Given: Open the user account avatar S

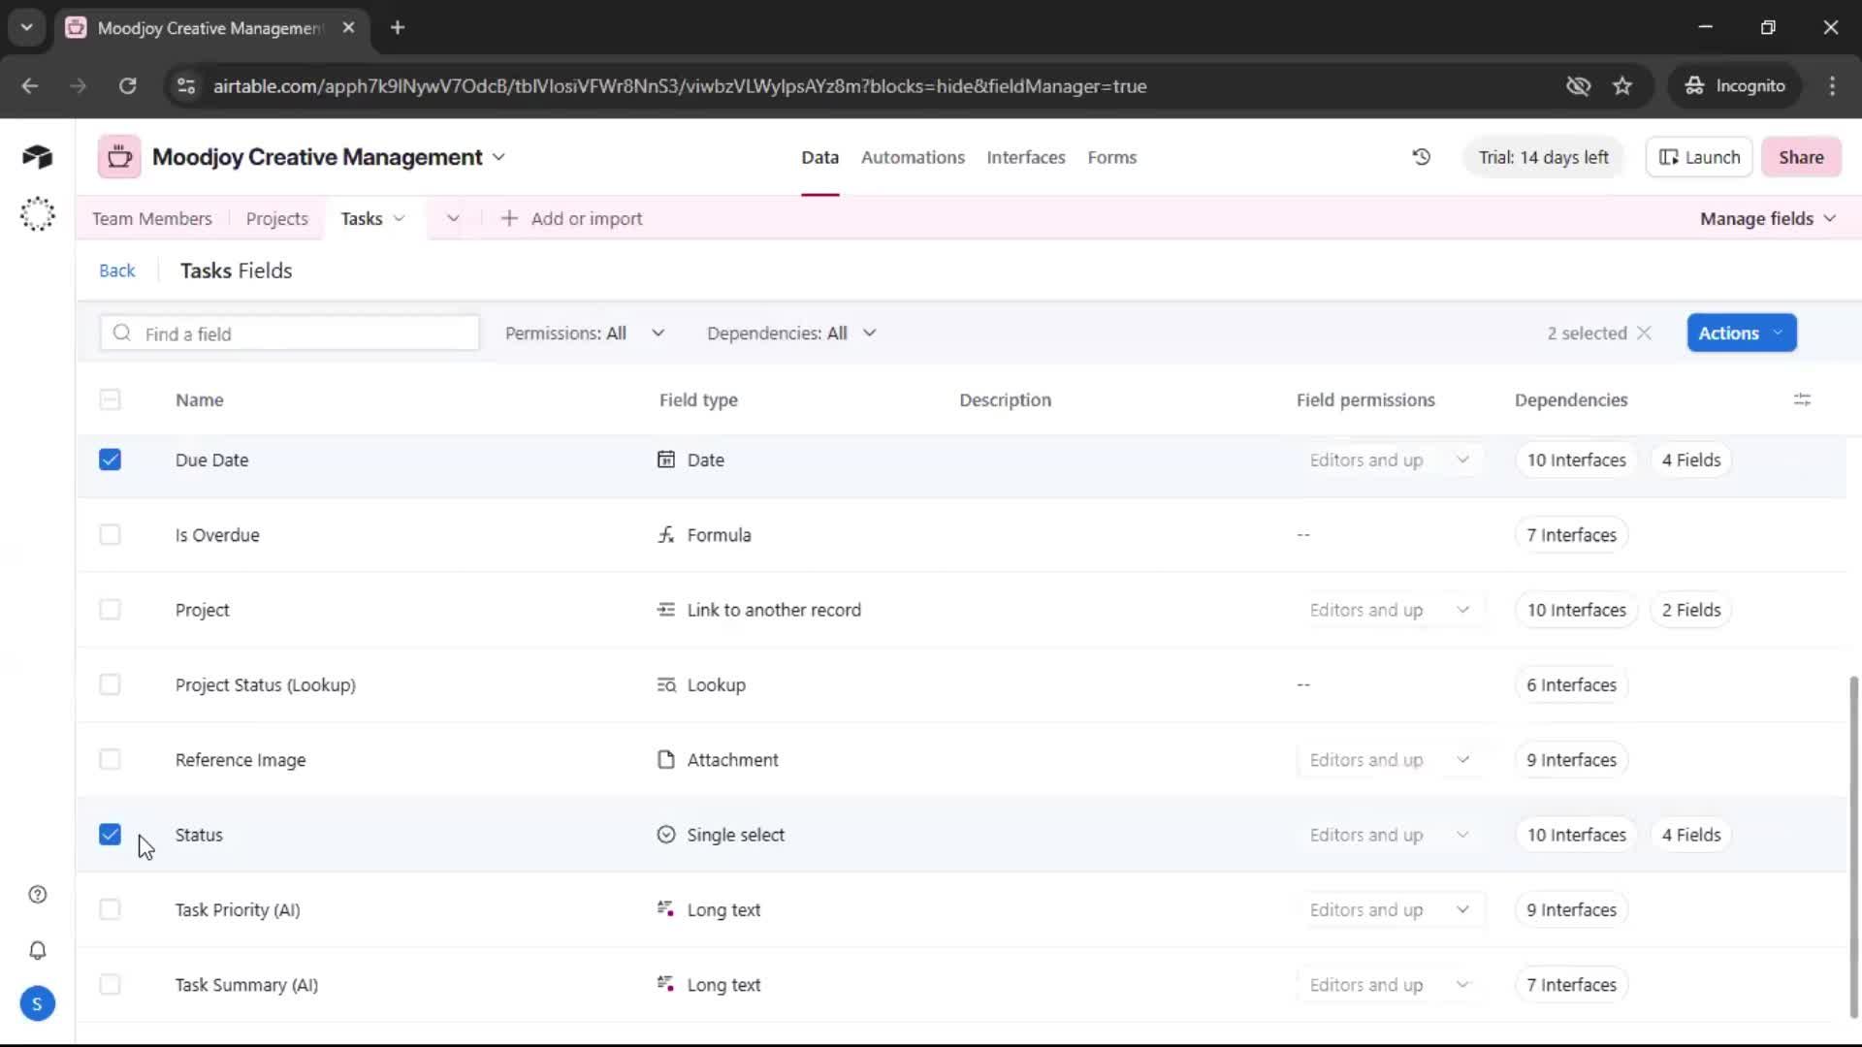Looking at the screenshot, I should click(x=37, y=1003).
